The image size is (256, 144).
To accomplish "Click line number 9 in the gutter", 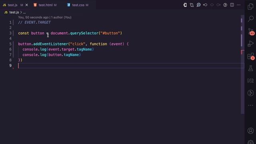I will pyautogui.click(x=10, y=66).
